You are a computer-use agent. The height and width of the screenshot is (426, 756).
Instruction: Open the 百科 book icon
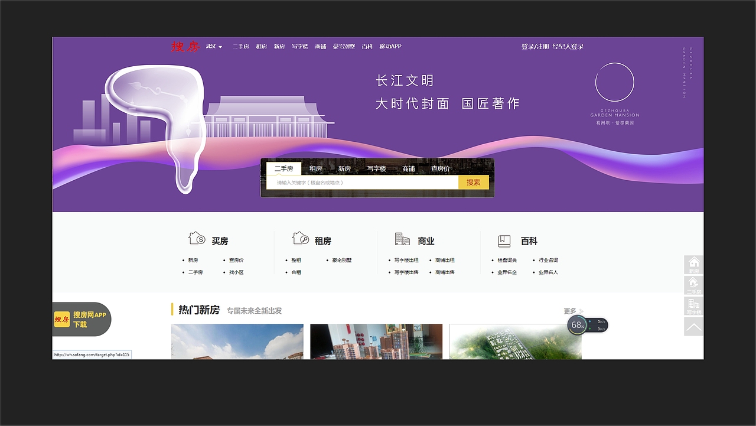tap(504, 240)
